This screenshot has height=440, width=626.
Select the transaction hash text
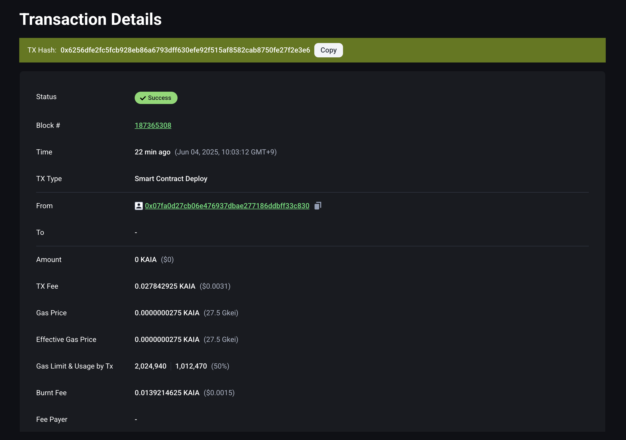[185, 50]
